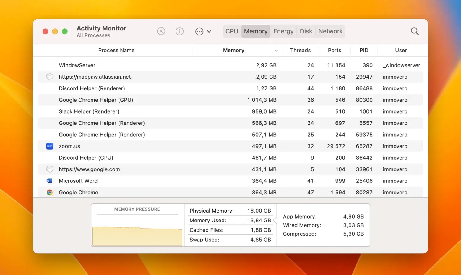Select the Google Chrome process name
The width and height of the screenshot is (461, 275).
pos(78,192)
